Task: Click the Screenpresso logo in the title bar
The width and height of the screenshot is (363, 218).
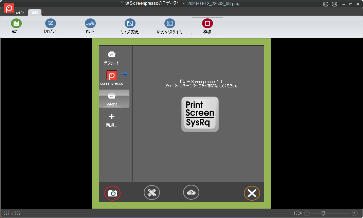Action: (9, 8)
